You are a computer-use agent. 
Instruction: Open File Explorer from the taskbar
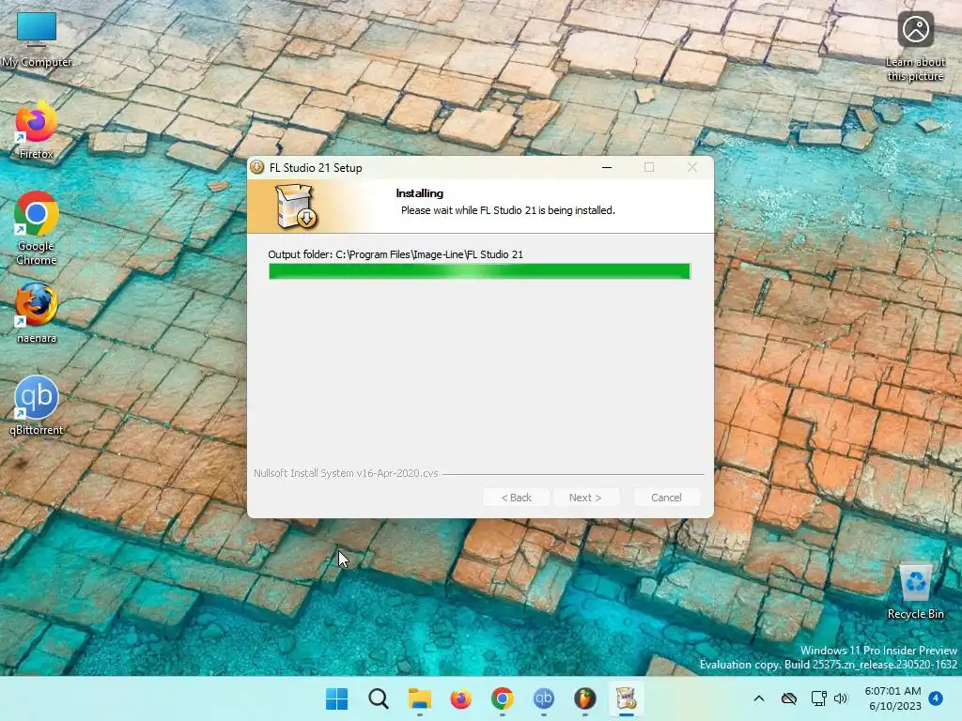(420, 698)
